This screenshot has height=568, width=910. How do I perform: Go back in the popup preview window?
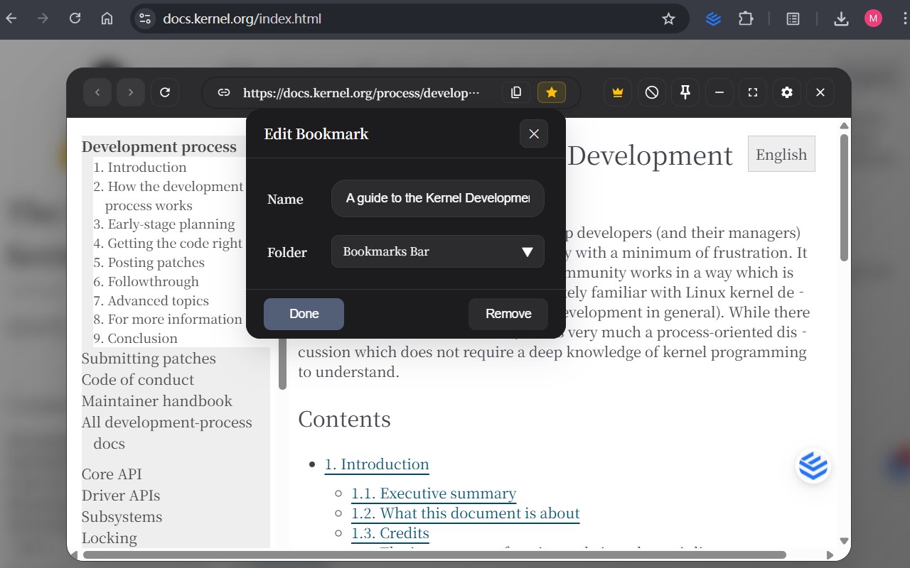tap(97, 92)
